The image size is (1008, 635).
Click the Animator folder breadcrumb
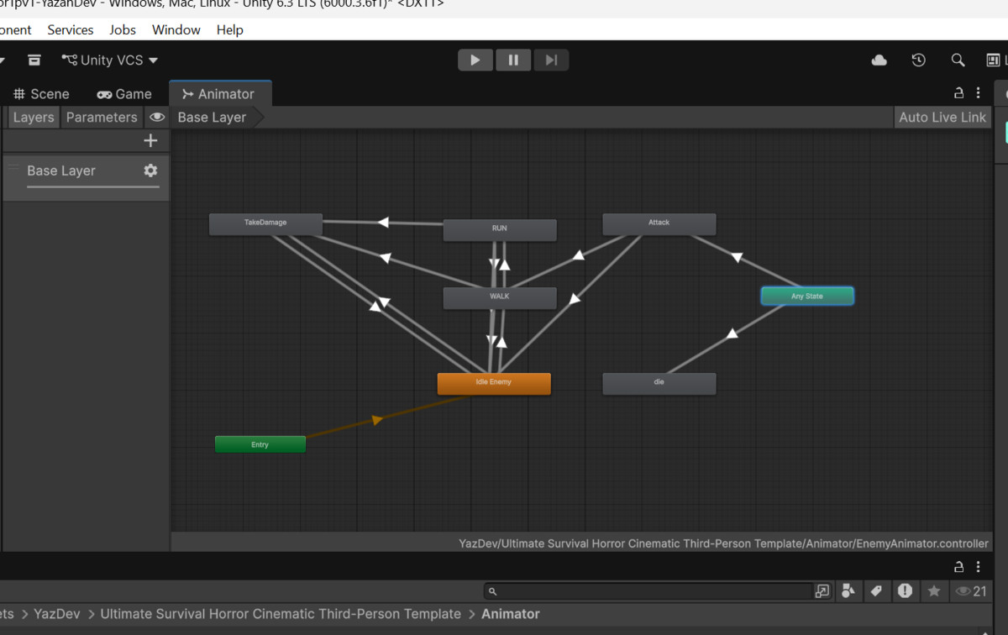511,614
